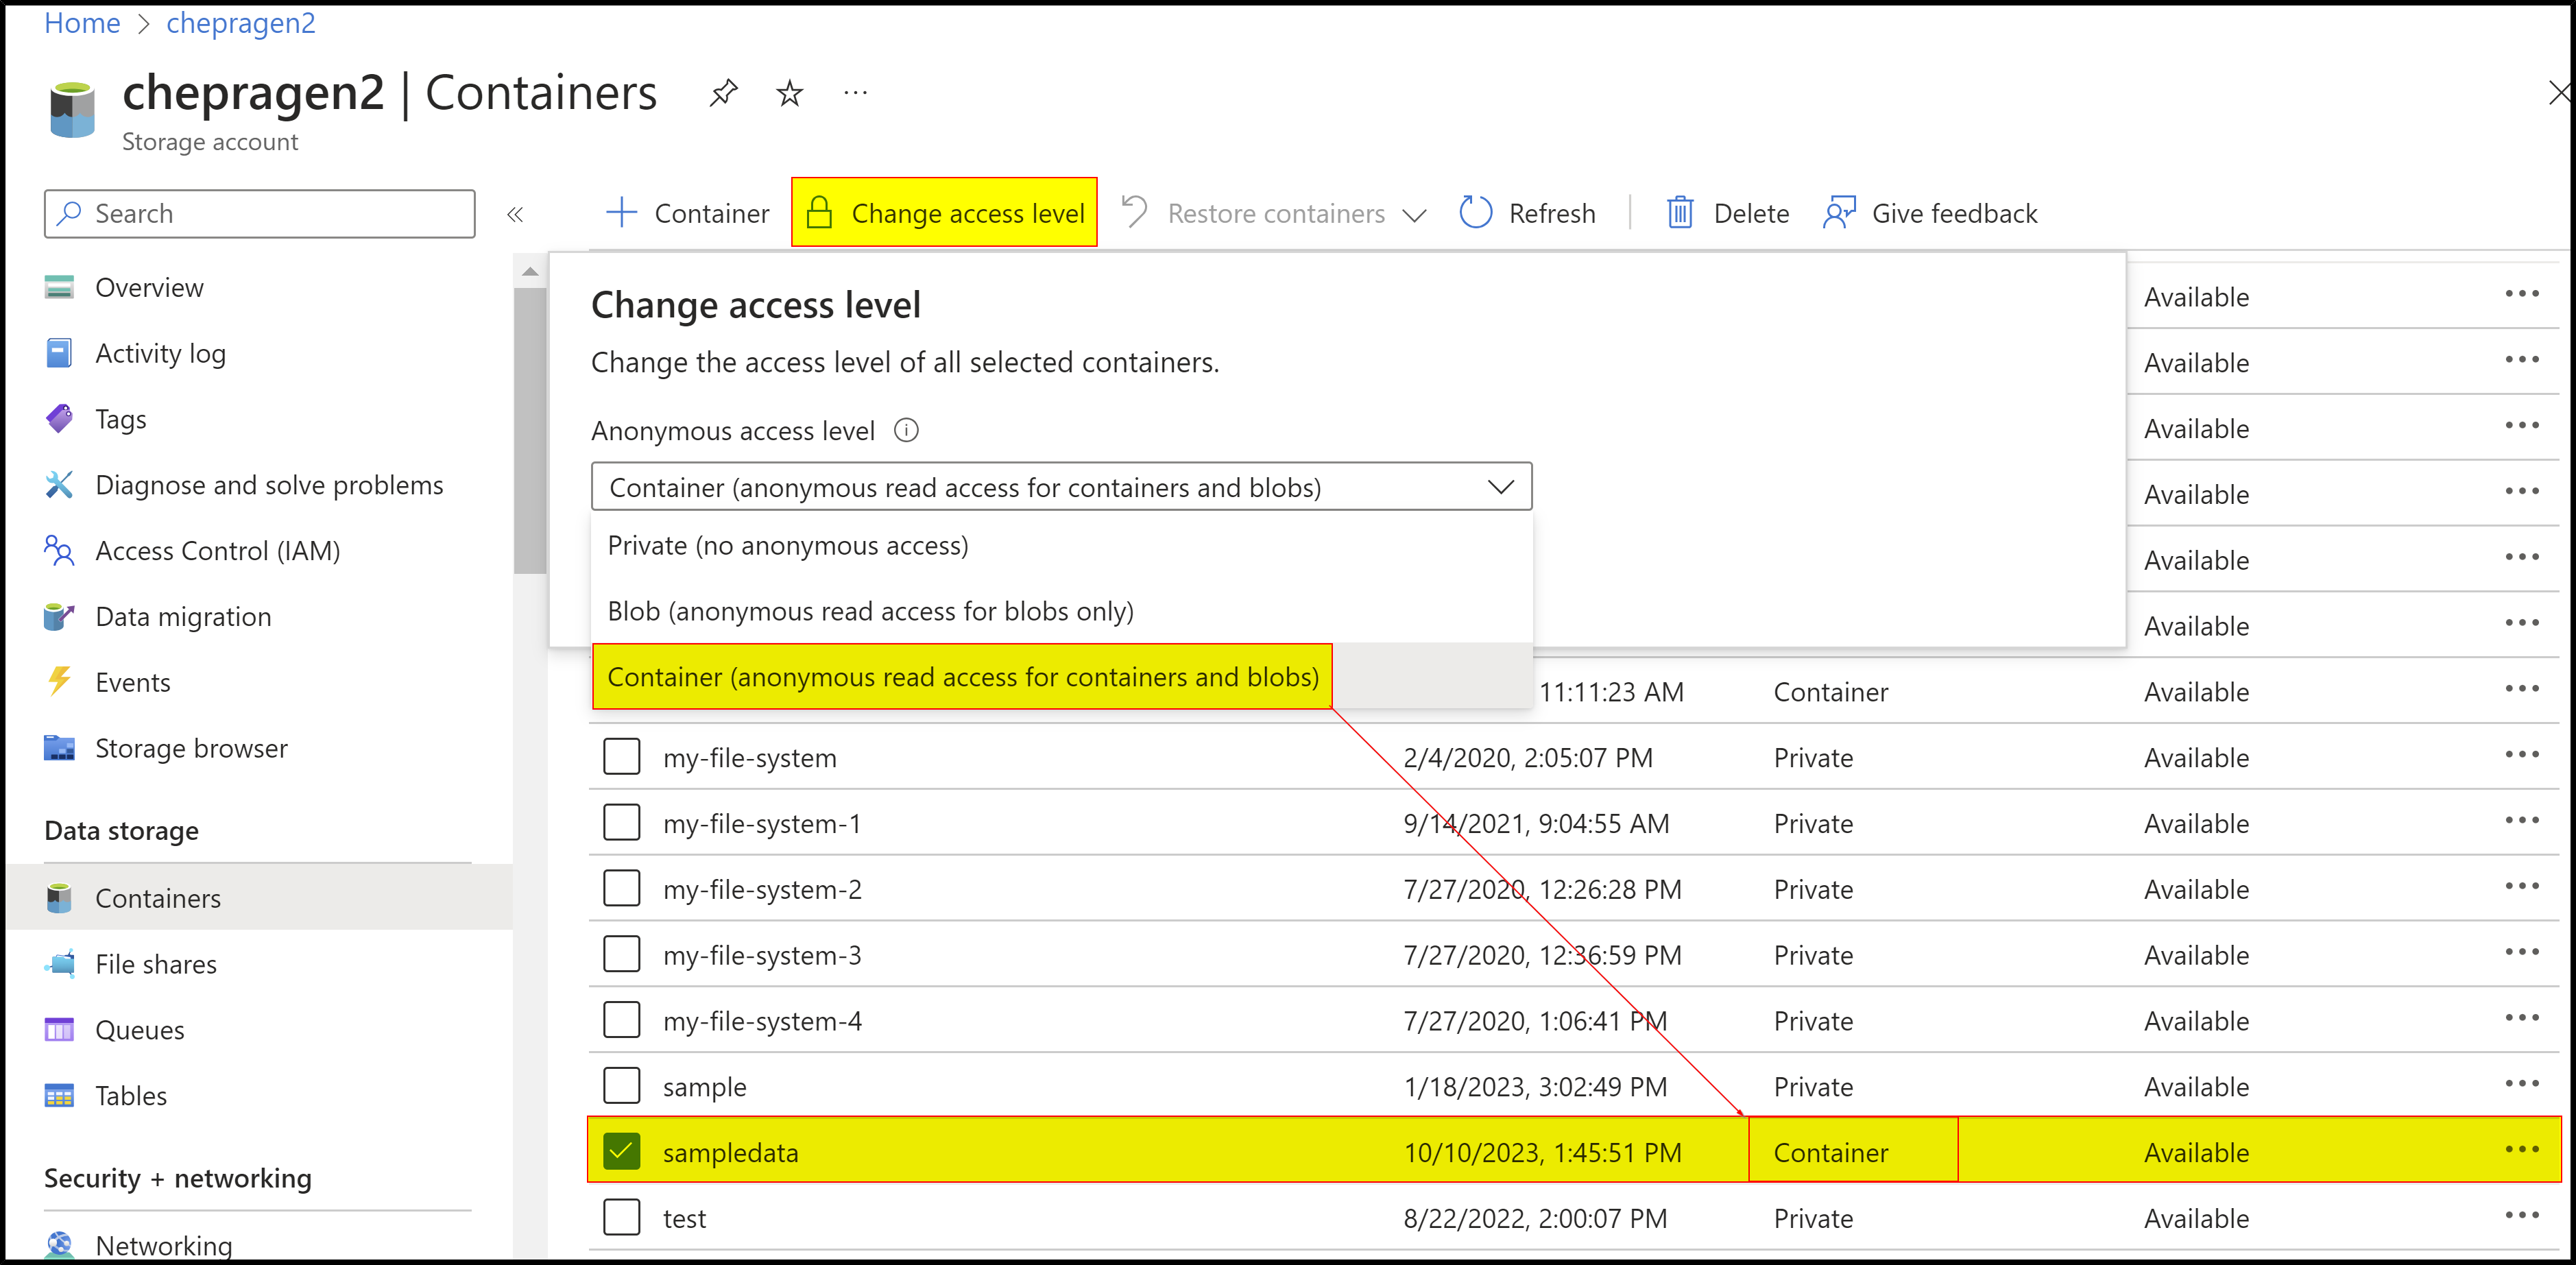This screenshot has width=2576, height=1265.
Task: Delete selected containers via trash icon
Action: tap(1681, 212)
